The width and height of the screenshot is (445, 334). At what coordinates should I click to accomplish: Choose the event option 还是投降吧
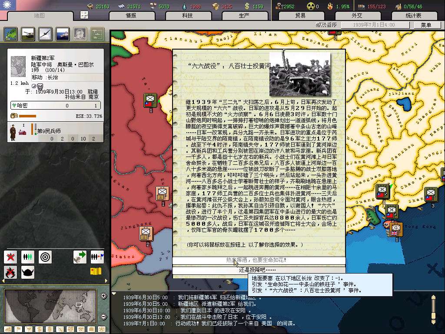click(x=259, y=270)
